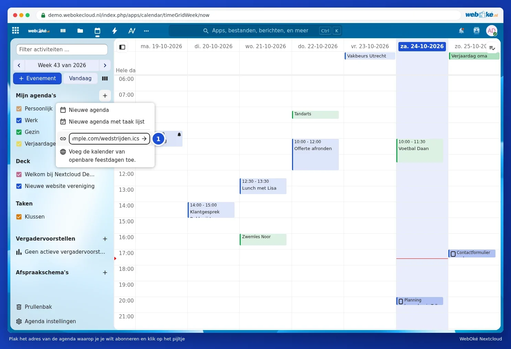The image size is (511, 349).
Task: Toggle the Persoonlijk calendar checkbox
Action: click(19, 109)
